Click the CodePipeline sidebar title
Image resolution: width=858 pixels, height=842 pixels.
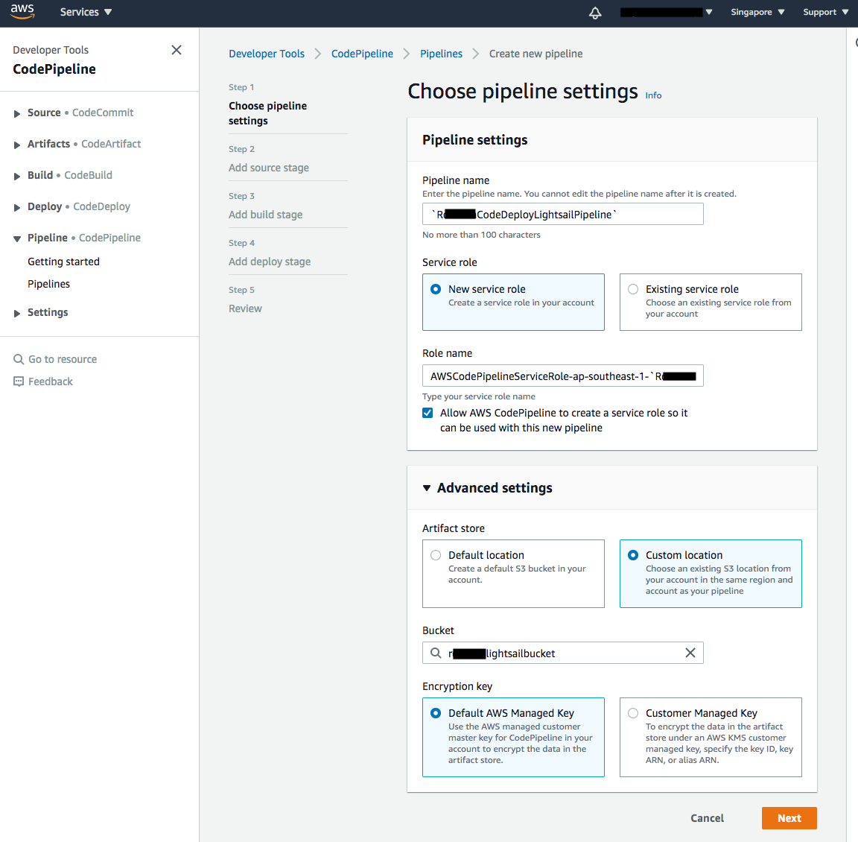[54, 69]
